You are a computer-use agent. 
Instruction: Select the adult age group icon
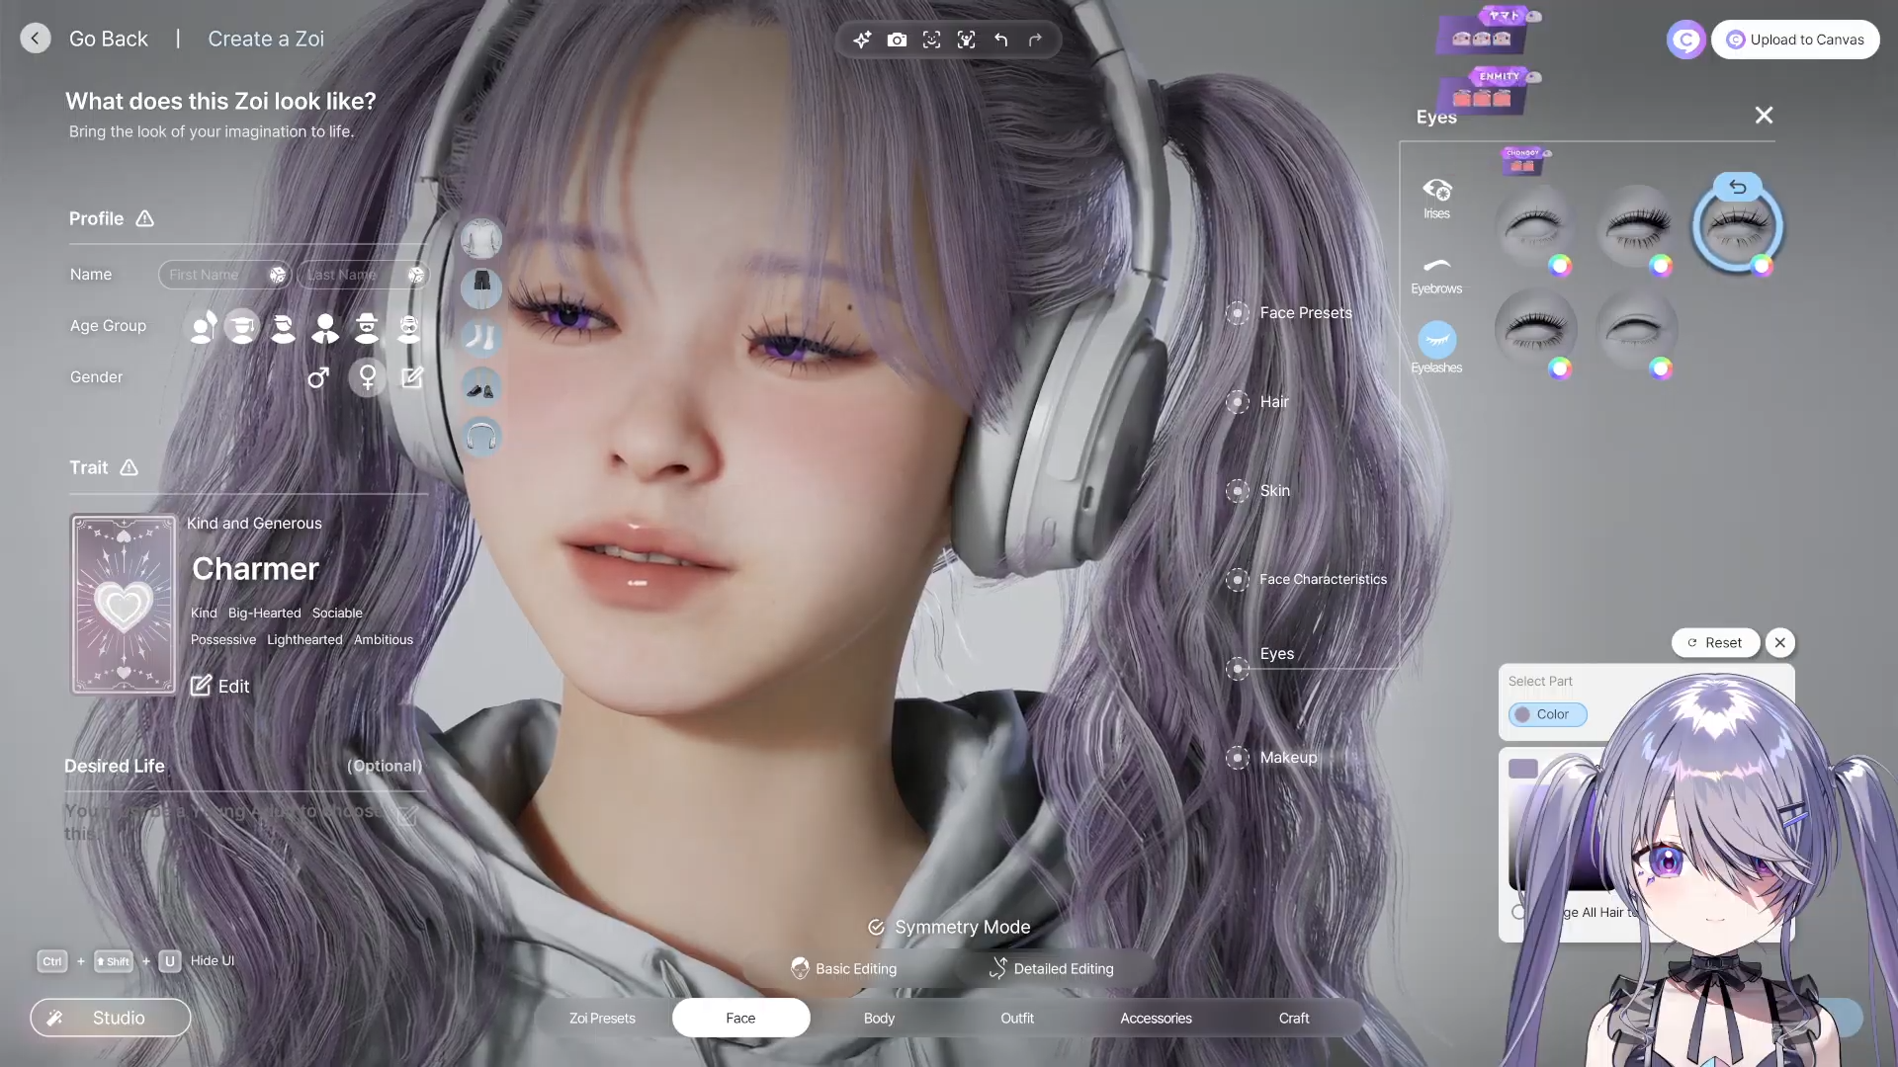(x=325, y=327)
